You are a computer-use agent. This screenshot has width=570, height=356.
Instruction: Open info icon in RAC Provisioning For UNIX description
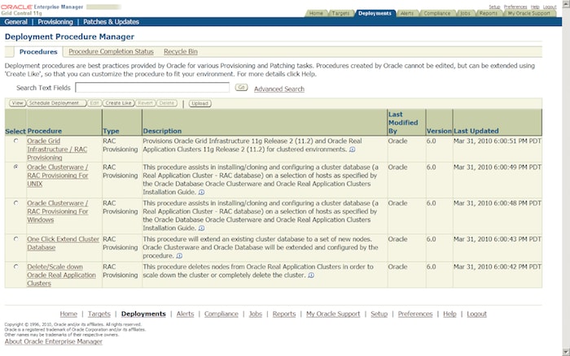tap(201, 193)
